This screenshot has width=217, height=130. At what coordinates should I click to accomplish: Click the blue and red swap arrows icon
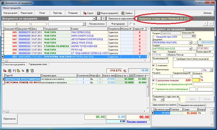coord(14,71)
